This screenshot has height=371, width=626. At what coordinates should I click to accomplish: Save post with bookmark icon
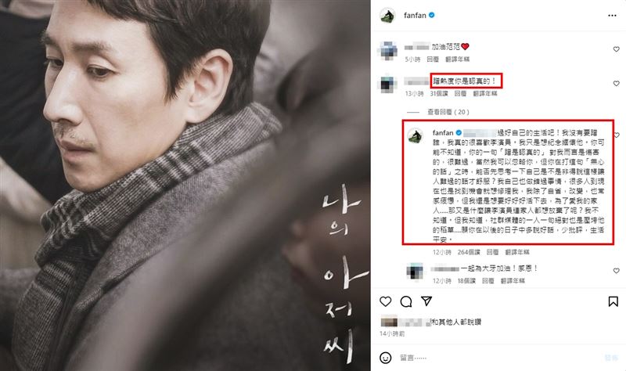pyautogui.click(x=613, y=301)
